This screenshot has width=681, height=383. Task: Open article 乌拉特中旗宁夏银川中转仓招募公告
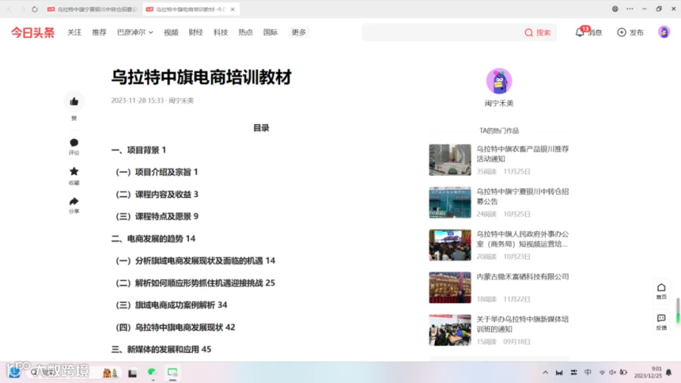coord(522,196)
